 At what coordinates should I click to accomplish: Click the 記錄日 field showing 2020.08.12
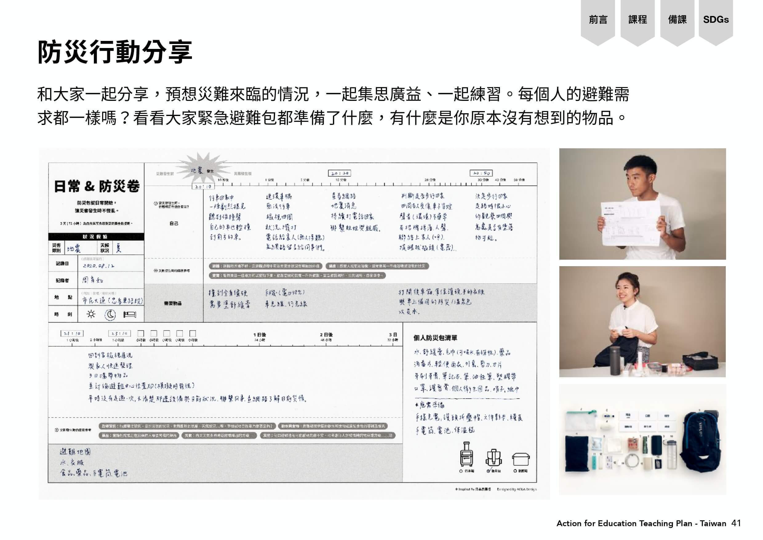111,264
